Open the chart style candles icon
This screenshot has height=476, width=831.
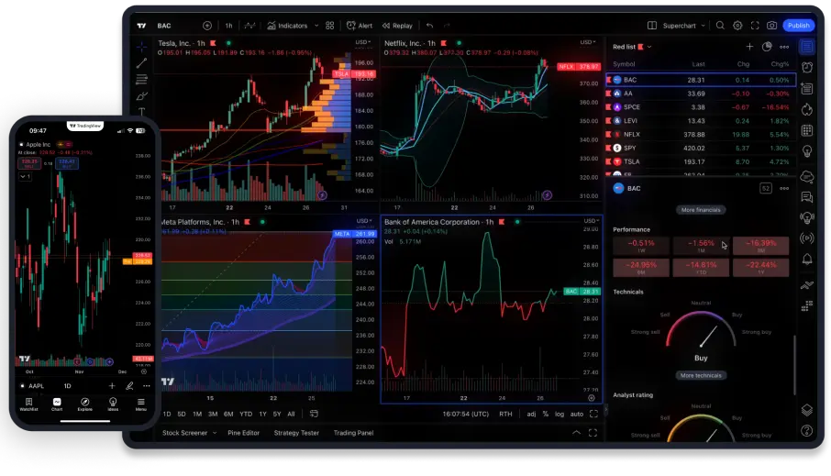[249, 26]
